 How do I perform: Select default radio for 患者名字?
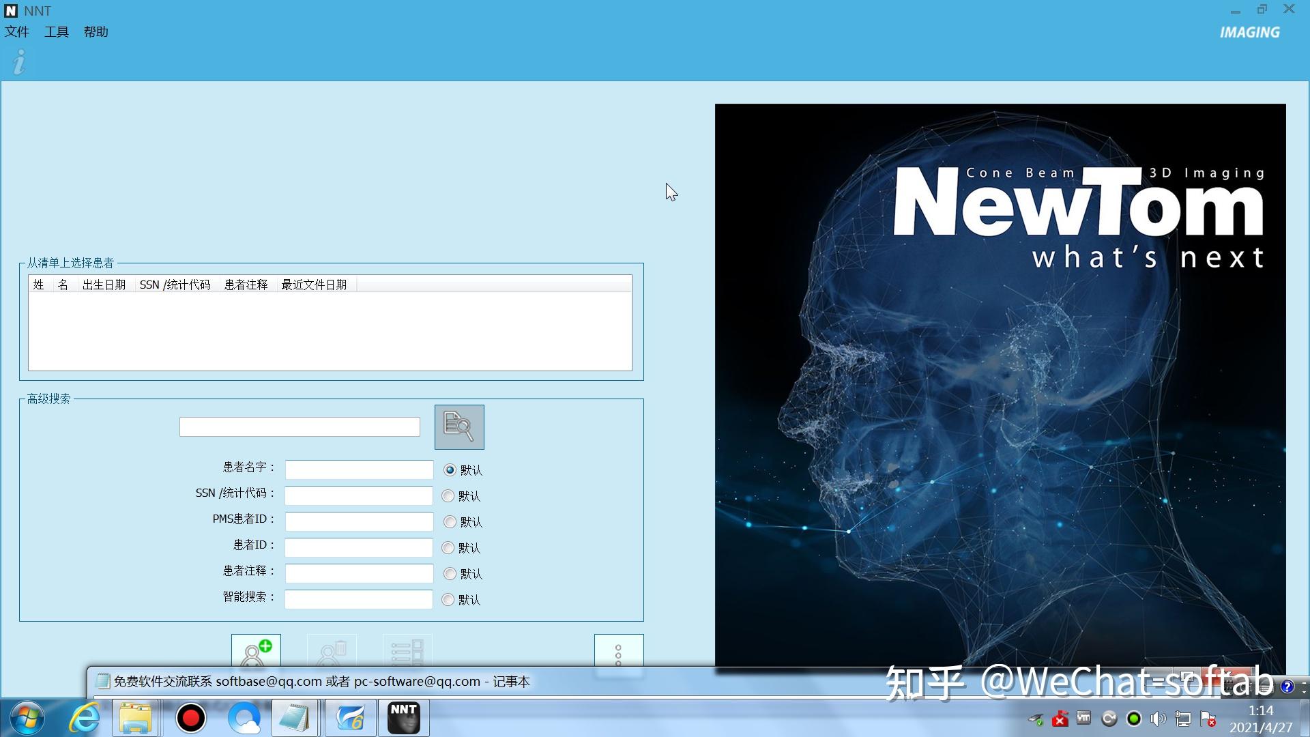point(450,470)
